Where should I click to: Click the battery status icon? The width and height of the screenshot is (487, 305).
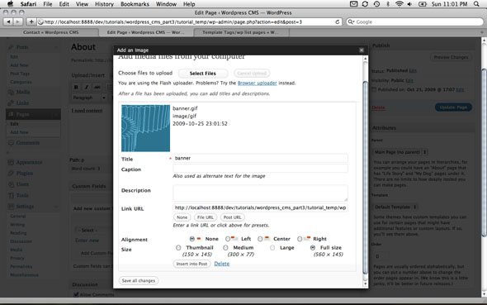tap(423, 4)
